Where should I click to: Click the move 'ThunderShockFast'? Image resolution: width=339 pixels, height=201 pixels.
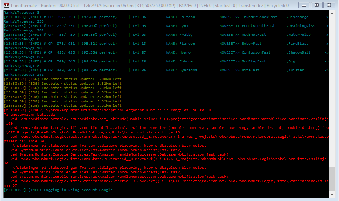tap(259, 17)
